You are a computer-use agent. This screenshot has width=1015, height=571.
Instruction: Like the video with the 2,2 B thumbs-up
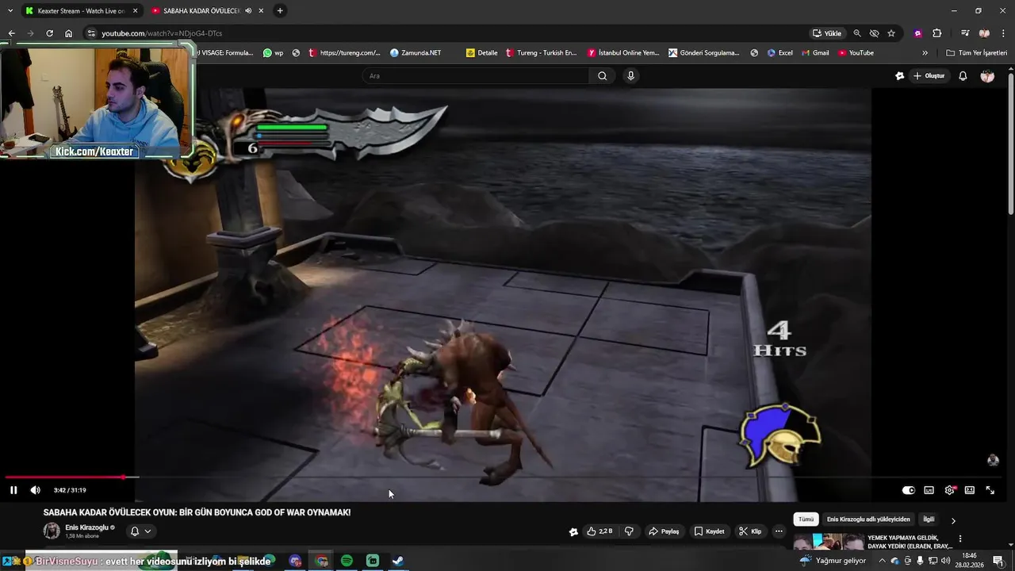tap(599, 531)
